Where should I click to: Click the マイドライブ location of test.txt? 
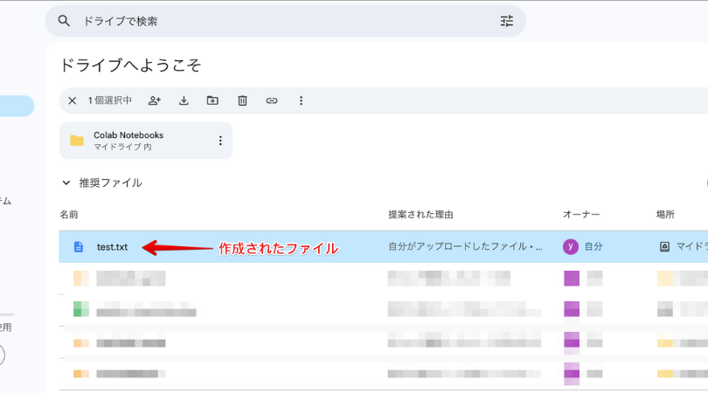pyautogui.click(x=686, y=247)
